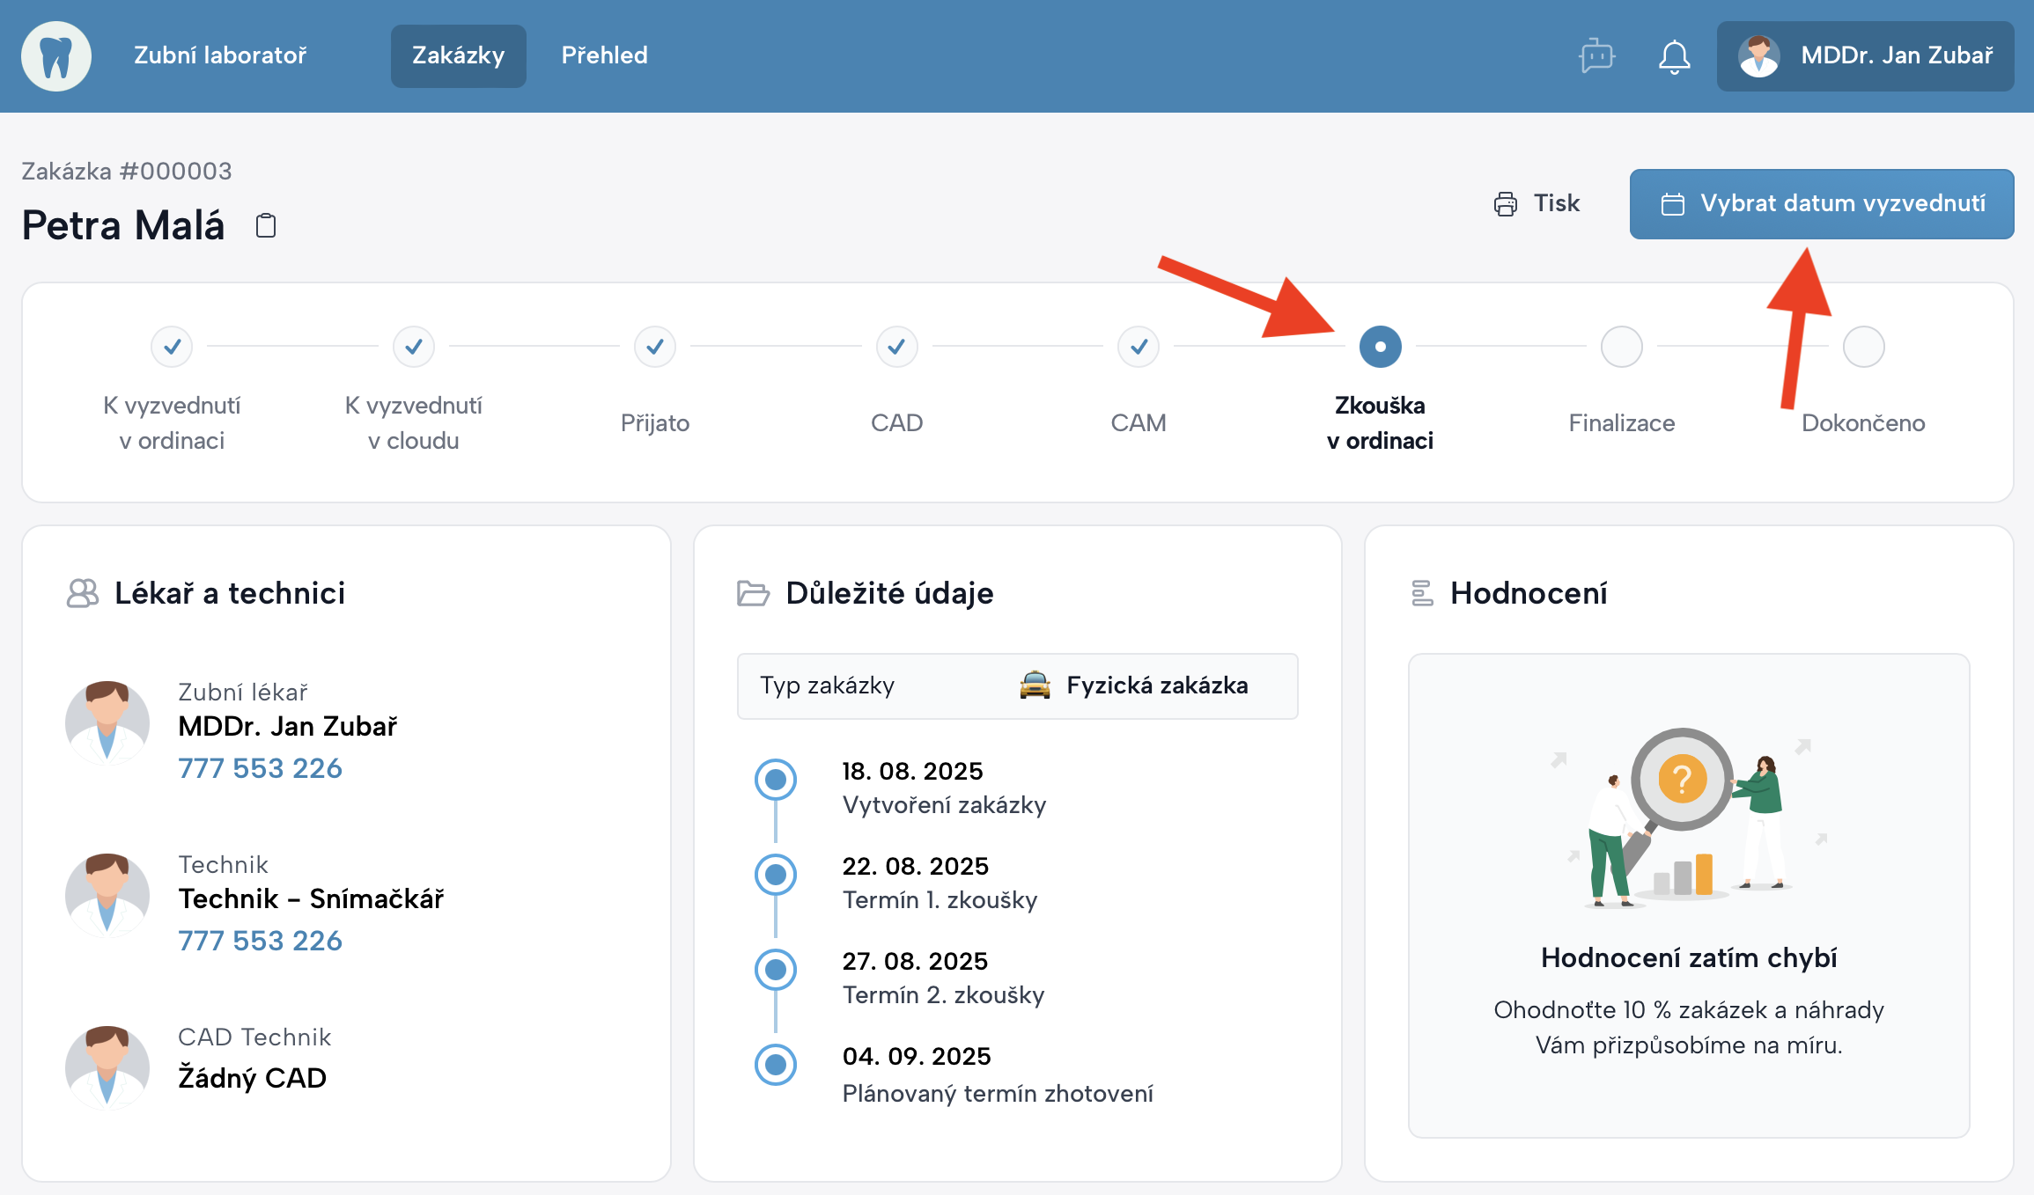Screen dimensions: 2034x1195
Task: Click the printer Tisk icon
Action: [x=1506, y=204]
